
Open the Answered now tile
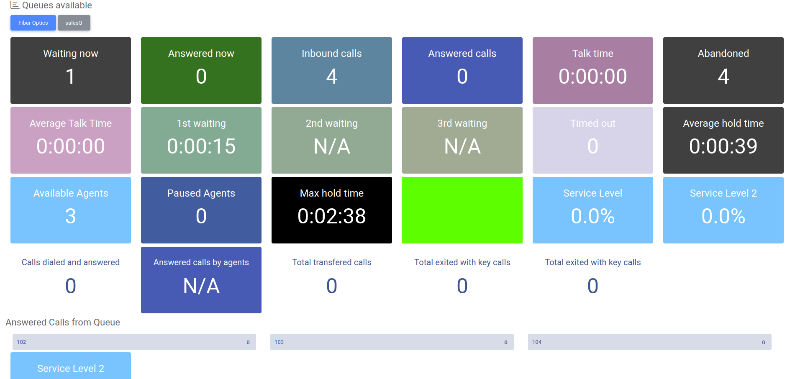[x=201, y=70]
